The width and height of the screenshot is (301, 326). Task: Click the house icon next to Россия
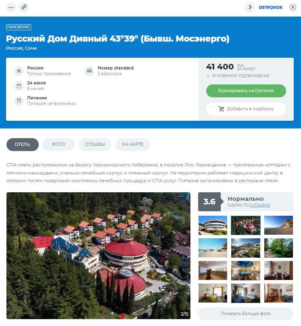pos(19,71)
